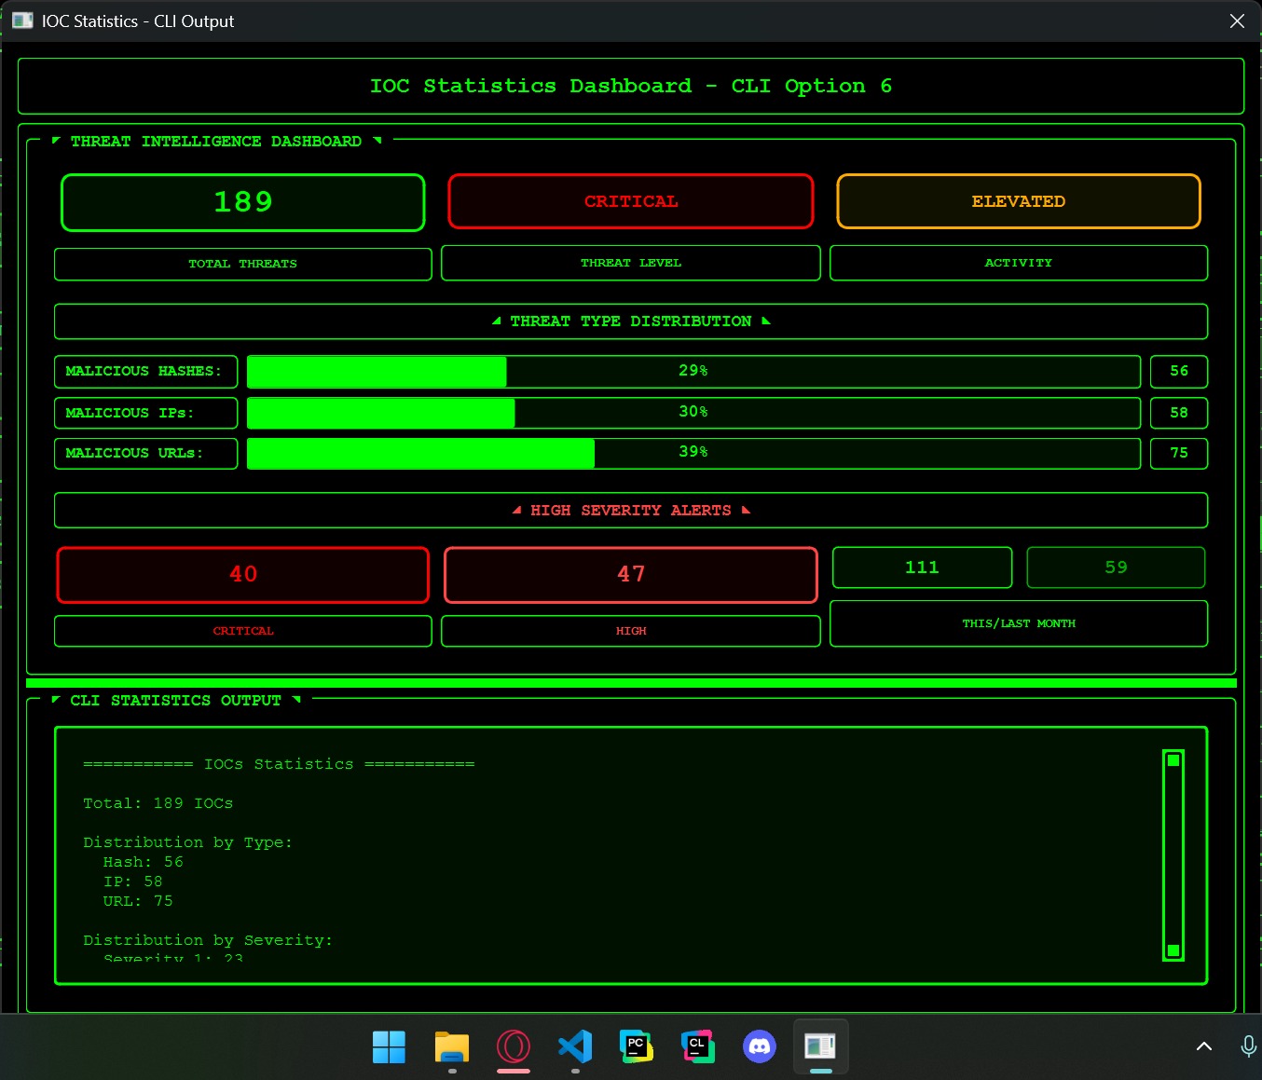
Task: Open CLion from taskbar
Action: 697,1046
